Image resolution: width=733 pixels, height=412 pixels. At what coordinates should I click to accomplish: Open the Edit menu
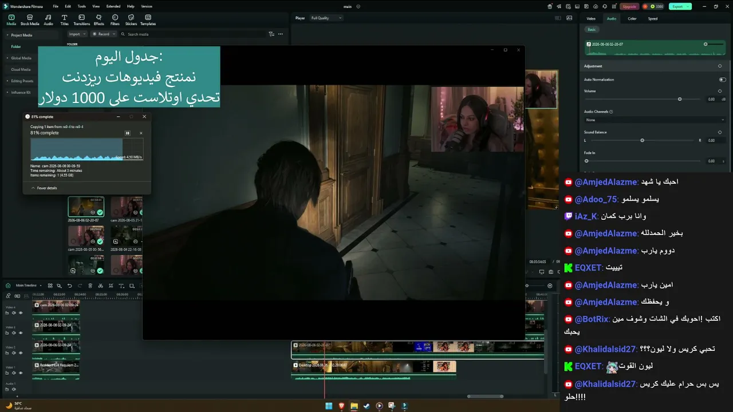coord(68,6)
